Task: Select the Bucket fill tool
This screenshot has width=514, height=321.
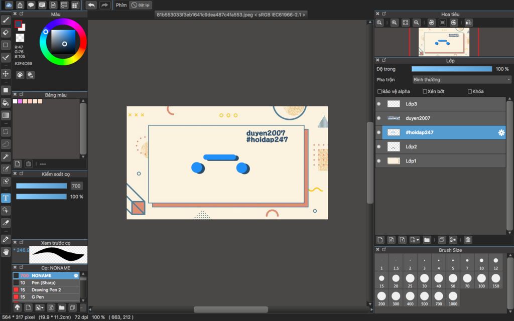Action: [6, 103]
